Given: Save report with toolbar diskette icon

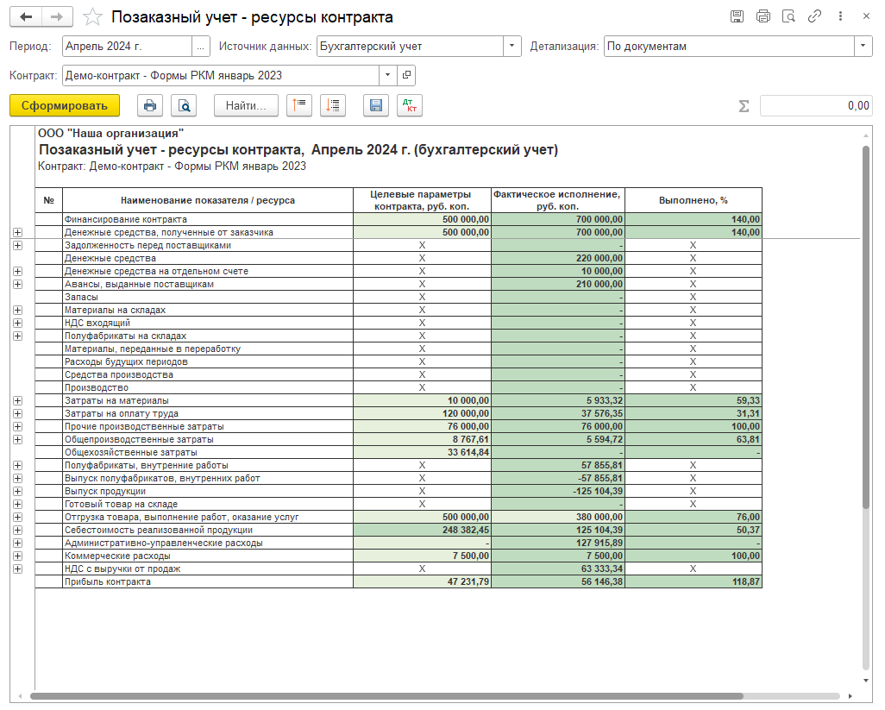Looking at the screenshot, I should 376,105.
